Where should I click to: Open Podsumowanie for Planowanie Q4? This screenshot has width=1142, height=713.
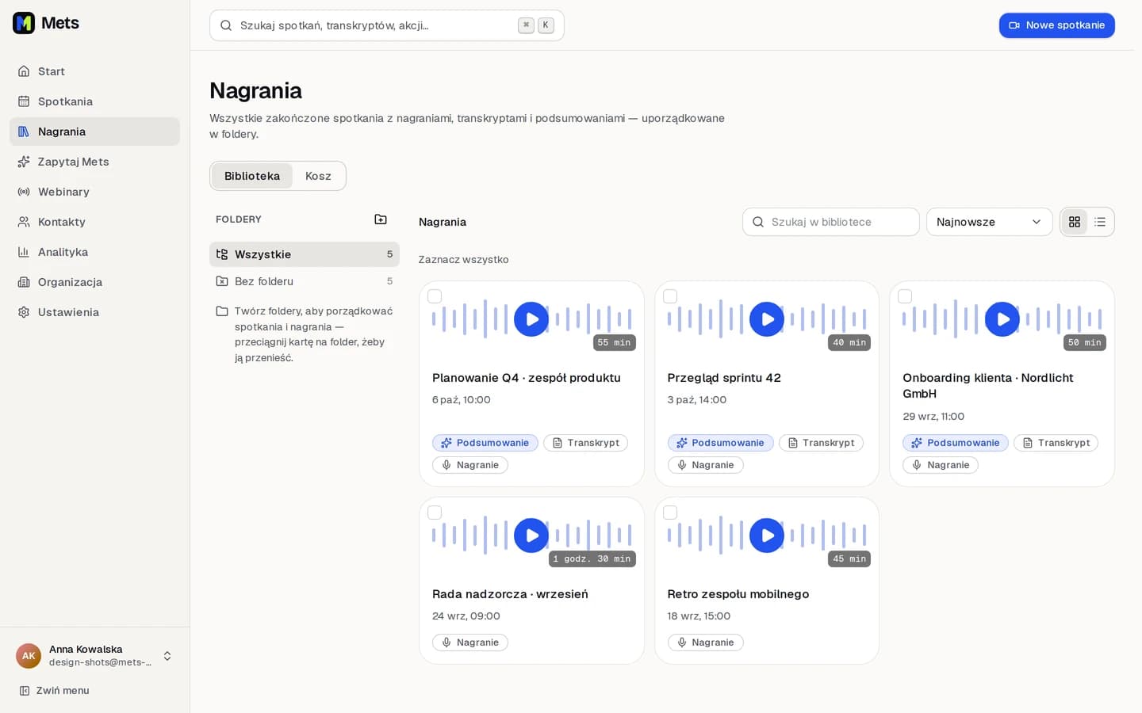(485, 443)
